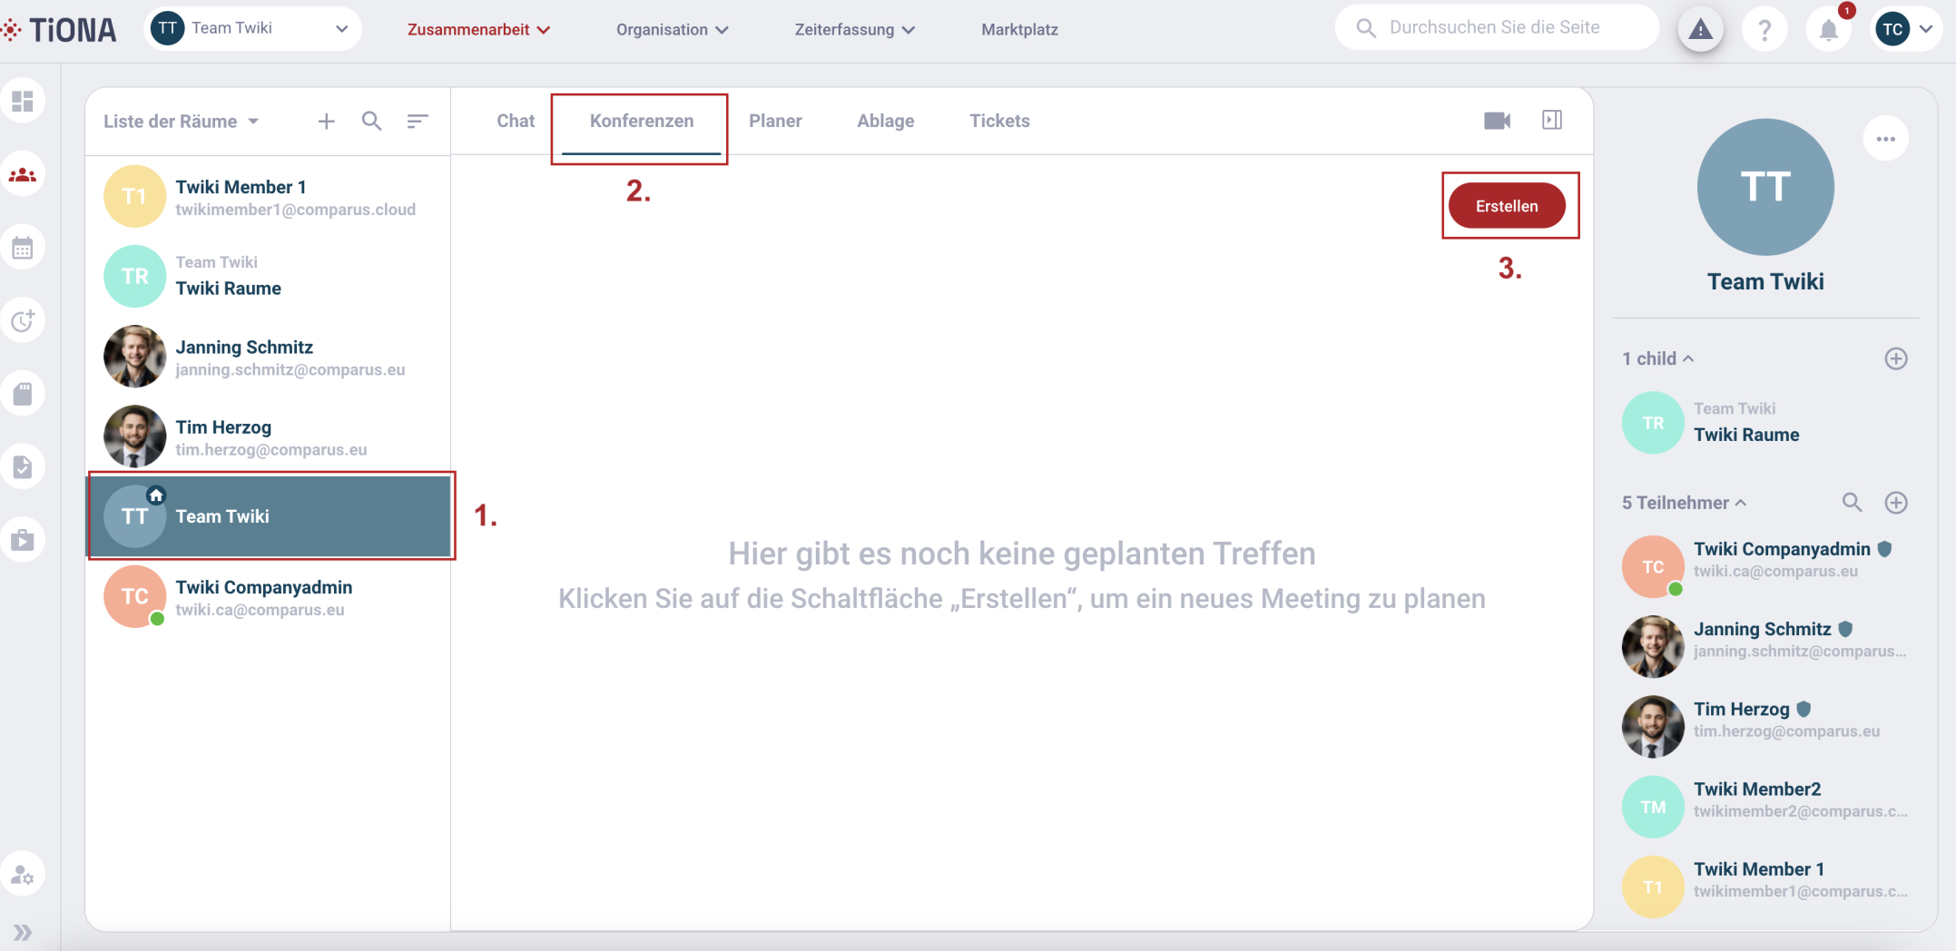Open Twiki Member 1 in participants panel
Screen dimensions: 1956x951
1764,887
